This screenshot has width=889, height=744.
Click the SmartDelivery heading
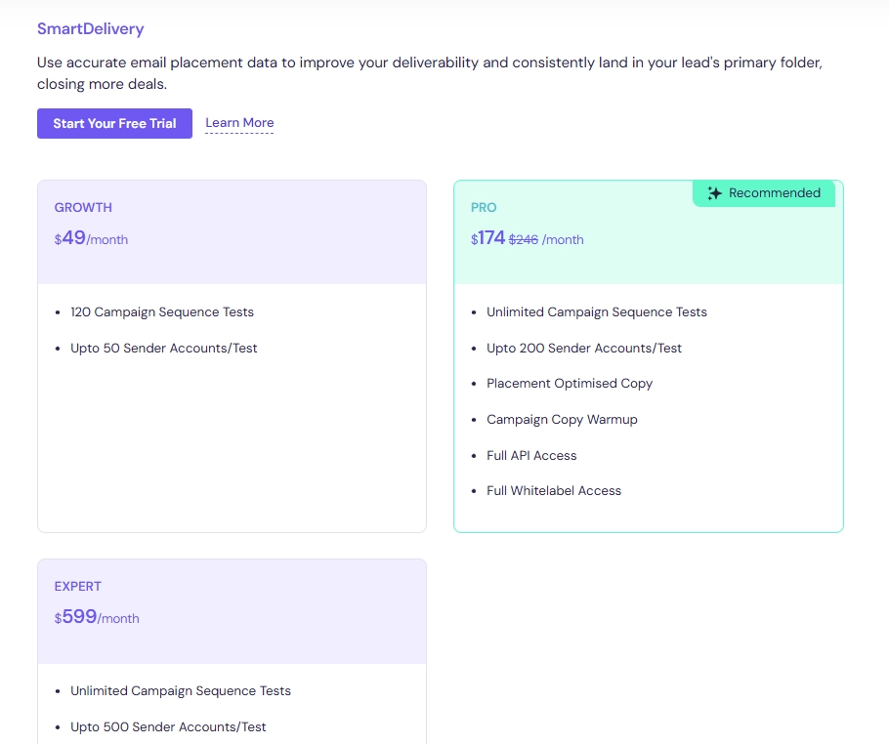pos(91,29)
